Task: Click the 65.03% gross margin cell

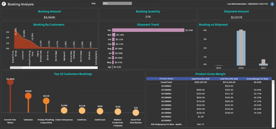Action: click(x=258, y=109)
